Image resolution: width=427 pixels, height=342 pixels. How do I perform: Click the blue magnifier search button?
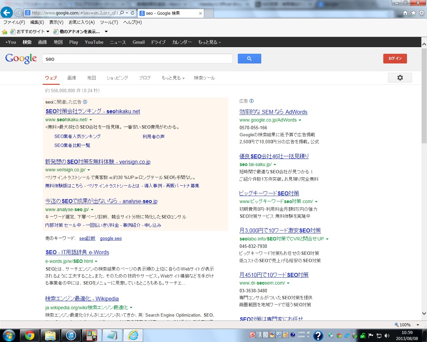[x=249, y=58]
